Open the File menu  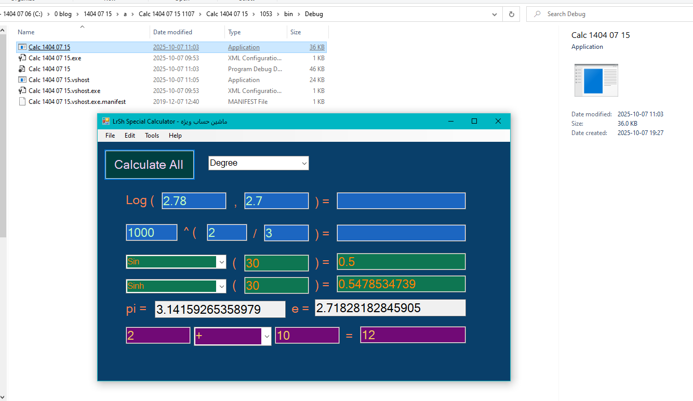tap(110, 136)
